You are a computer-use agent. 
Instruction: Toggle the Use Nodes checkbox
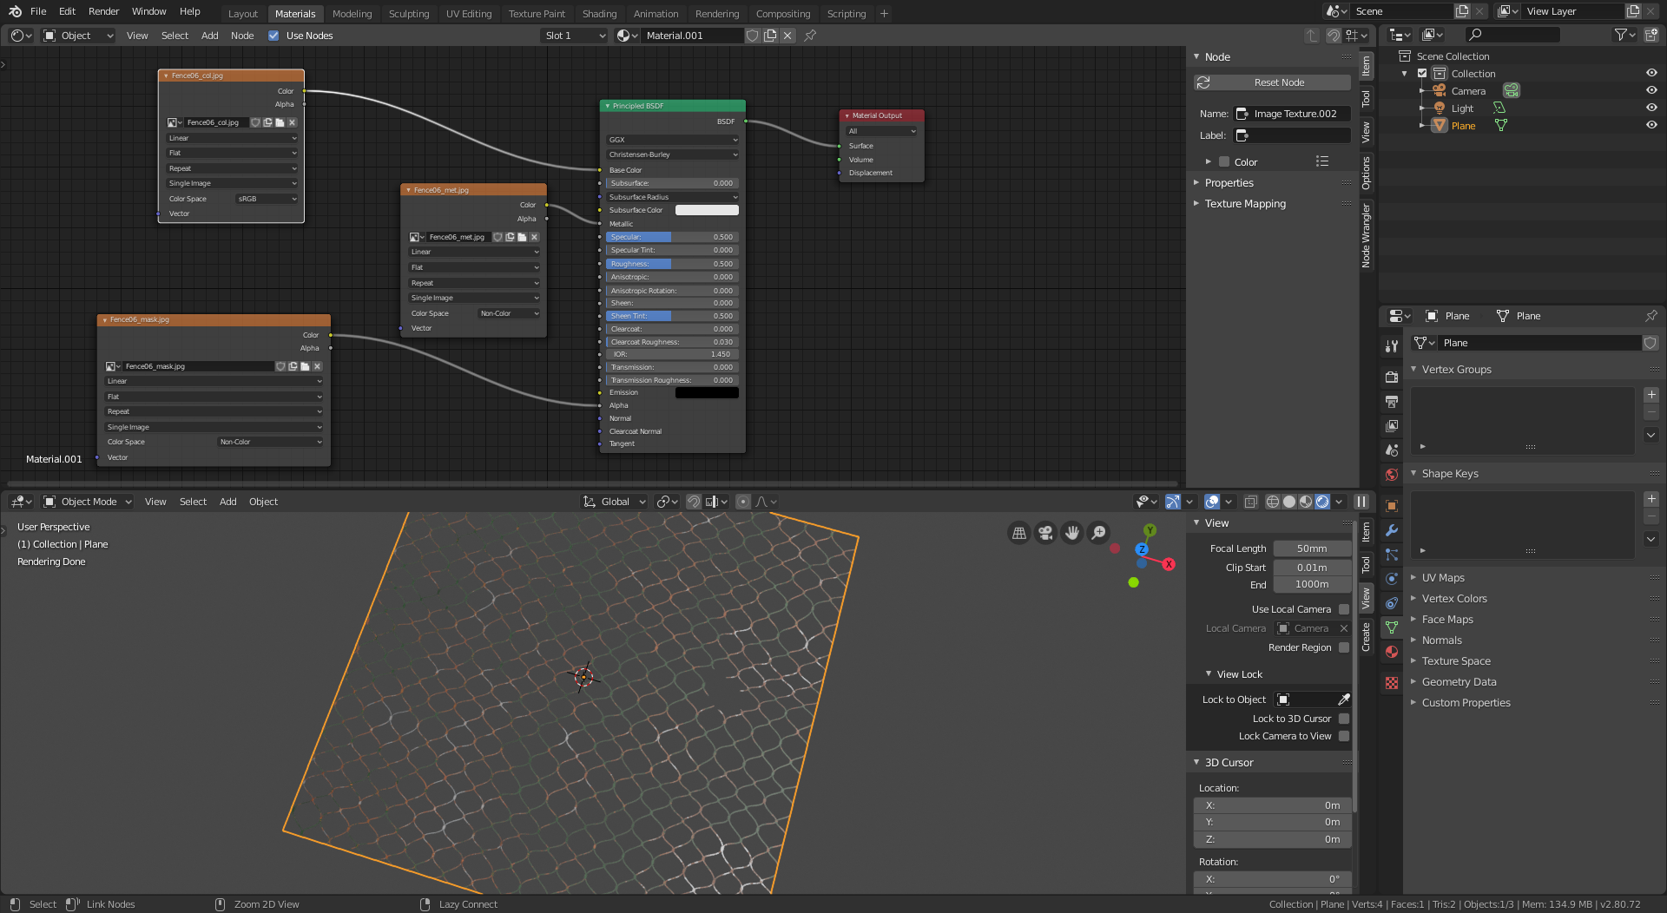coord(273,36)
